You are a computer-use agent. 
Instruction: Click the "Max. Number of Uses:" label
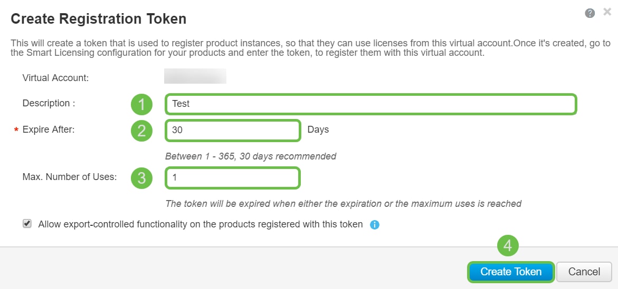[69, 177]
